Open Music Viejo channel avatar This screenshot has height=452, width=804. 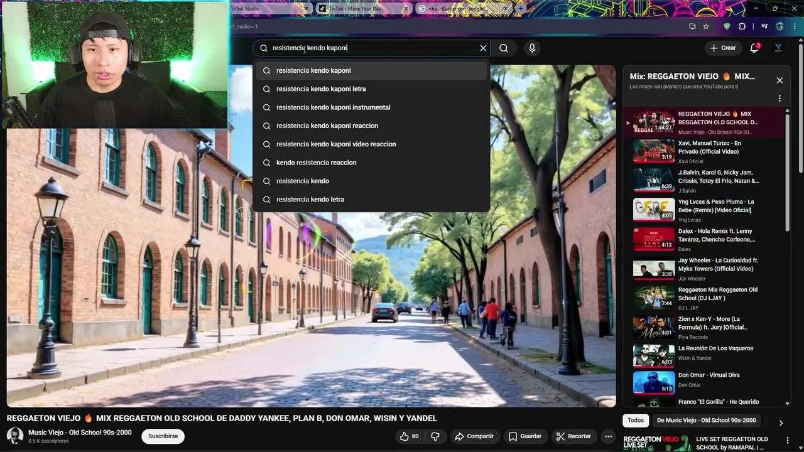point(15,436)
